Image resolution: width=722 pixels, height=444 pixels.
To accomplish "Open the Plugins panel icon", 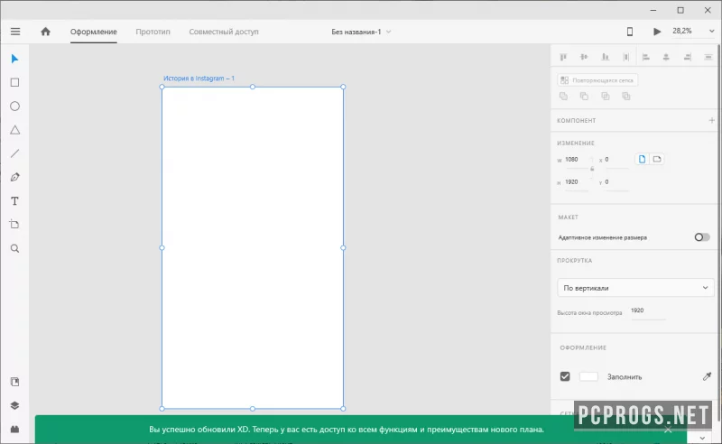I will pyautogui.click(x=14, y=429).
